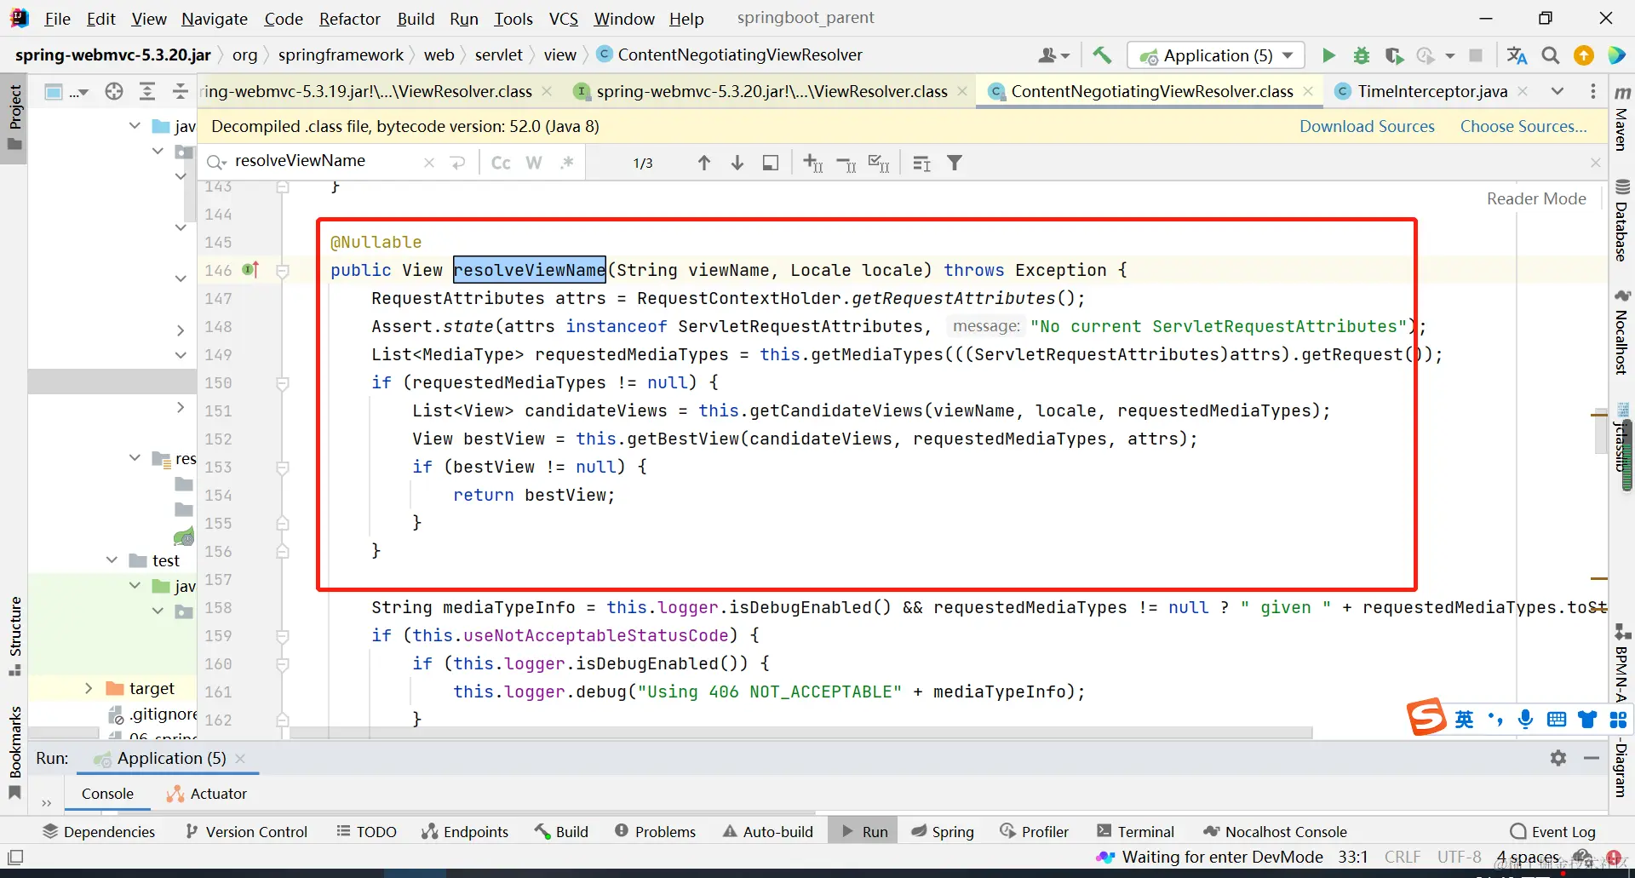Image resolution: width=1635 pixels, height=878 pixels.
Task: Close the search bar
Action: coord(1596,163)
